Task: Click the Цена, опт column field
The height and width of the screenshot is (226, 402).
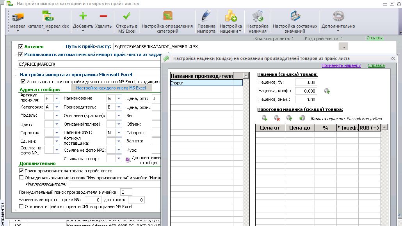Action: 156,98
